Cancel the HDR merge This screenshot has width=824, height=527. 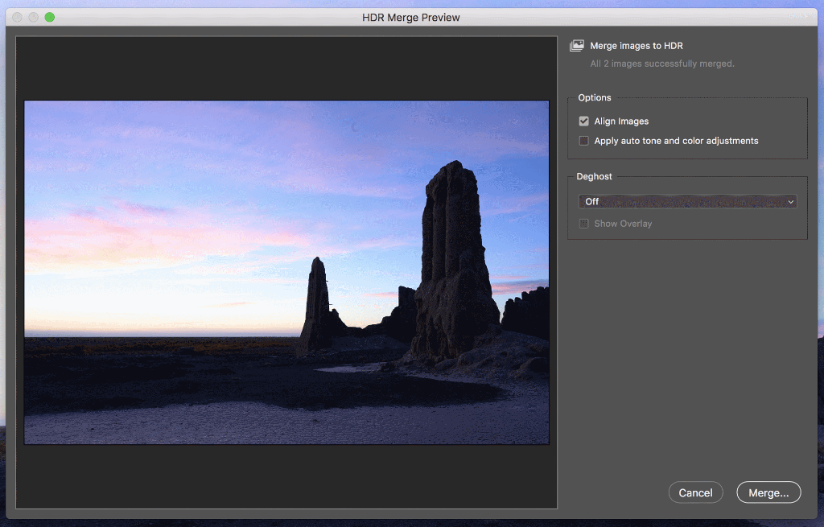click(x=695, y=492)
